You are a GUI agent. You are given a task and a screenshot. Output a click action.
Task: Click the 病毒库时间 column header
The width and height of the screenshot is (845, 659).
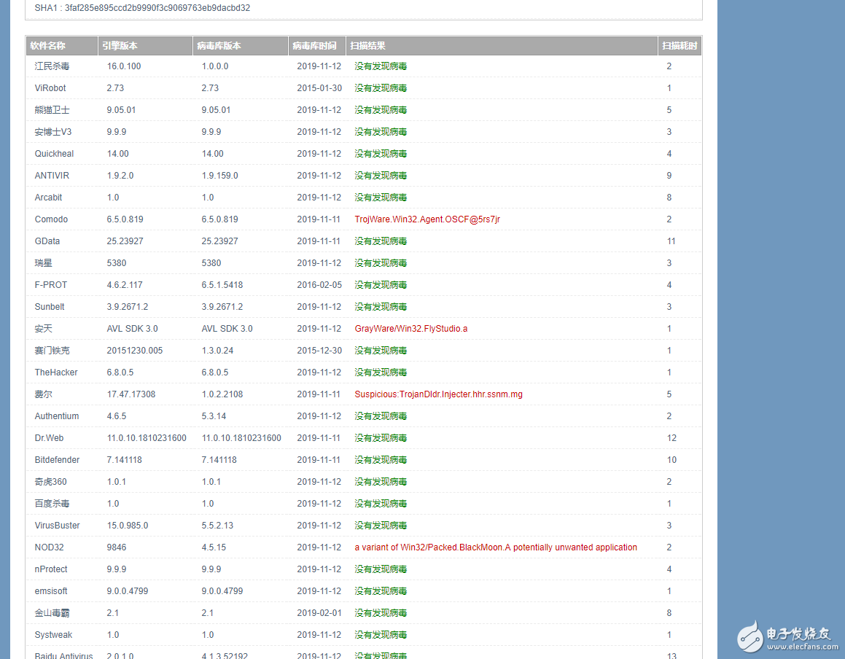coord(317,46)
